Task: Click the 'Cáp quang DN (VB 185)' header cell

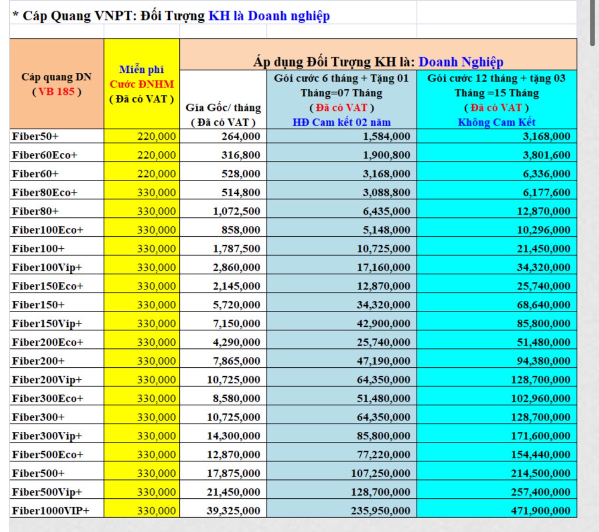Action: (56, 84)
